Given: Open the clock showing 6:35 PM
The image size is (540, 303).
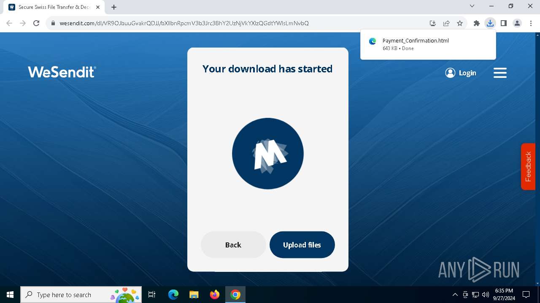Looking at the screenshot, I should [504, 295].
